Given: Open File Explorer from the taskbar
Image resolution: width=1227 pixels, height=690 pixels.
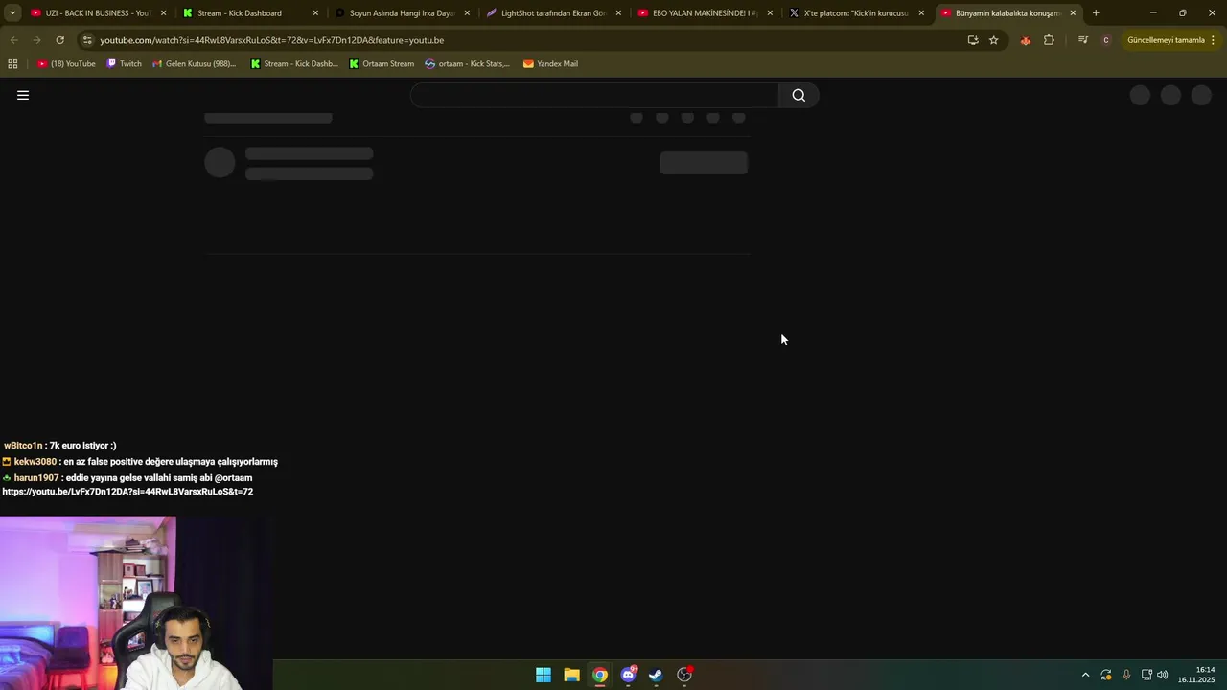Looking at the screenshot, I should pyautogui.click(x=571, y=675).
